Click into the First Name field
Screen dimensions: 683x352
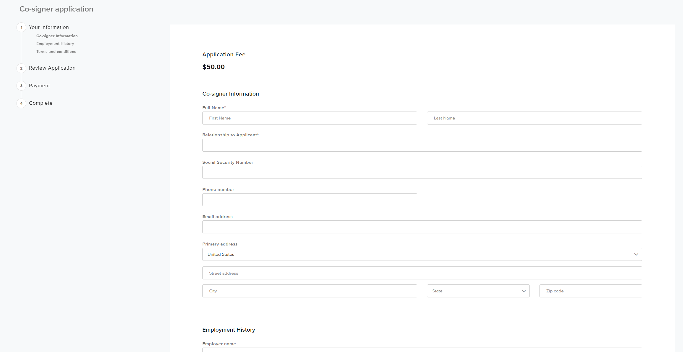point(309,118)
